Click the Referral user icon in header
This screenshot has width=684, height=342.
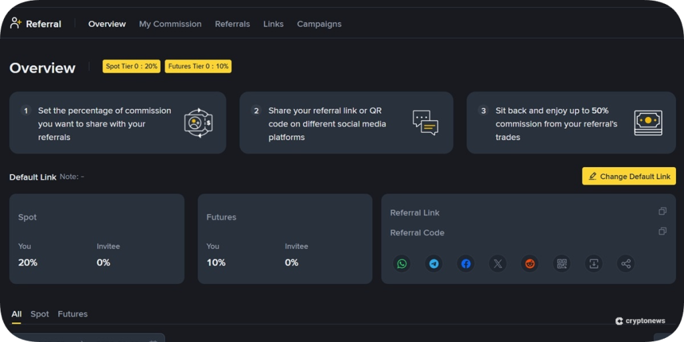(16, 23)
